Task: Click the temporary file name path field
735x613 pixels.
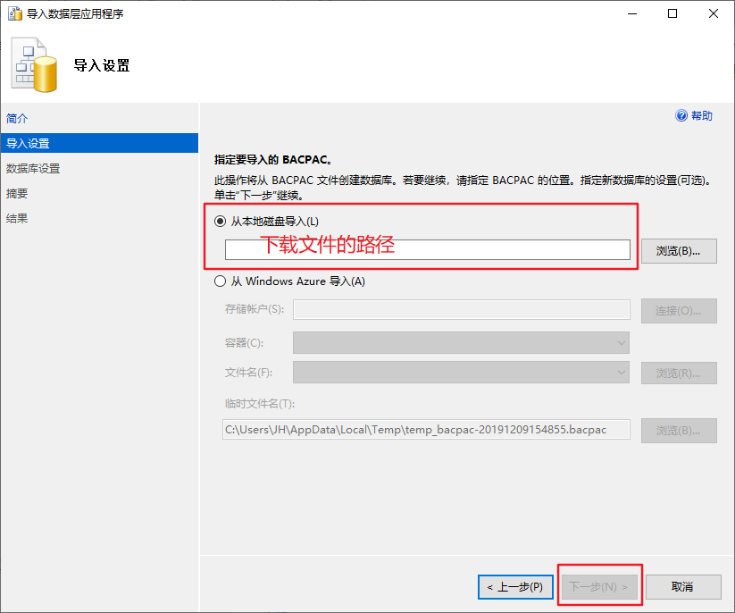Action: coord(426,430)
